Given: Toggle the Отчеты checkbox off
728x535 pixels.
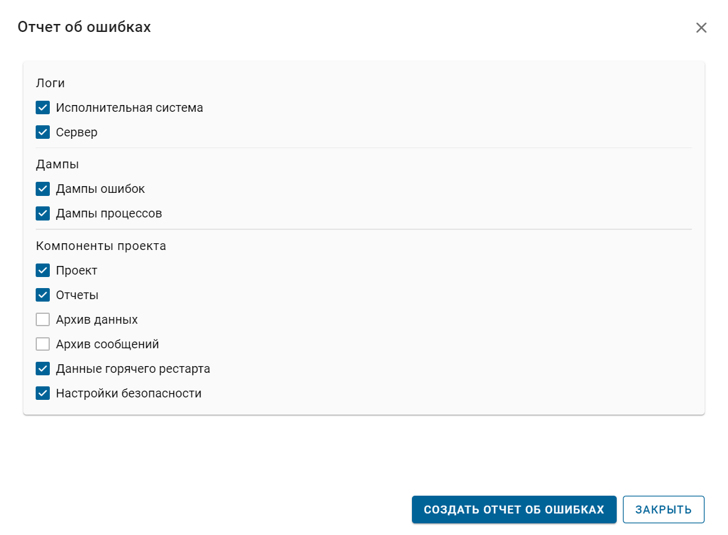Looking at the screenshot, I should click(x=42, y=295).
